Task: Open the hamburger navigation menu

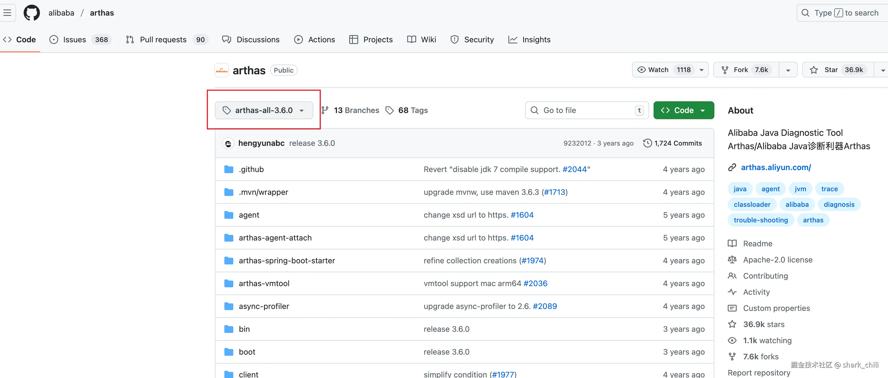Action: (x=7, y=13)
